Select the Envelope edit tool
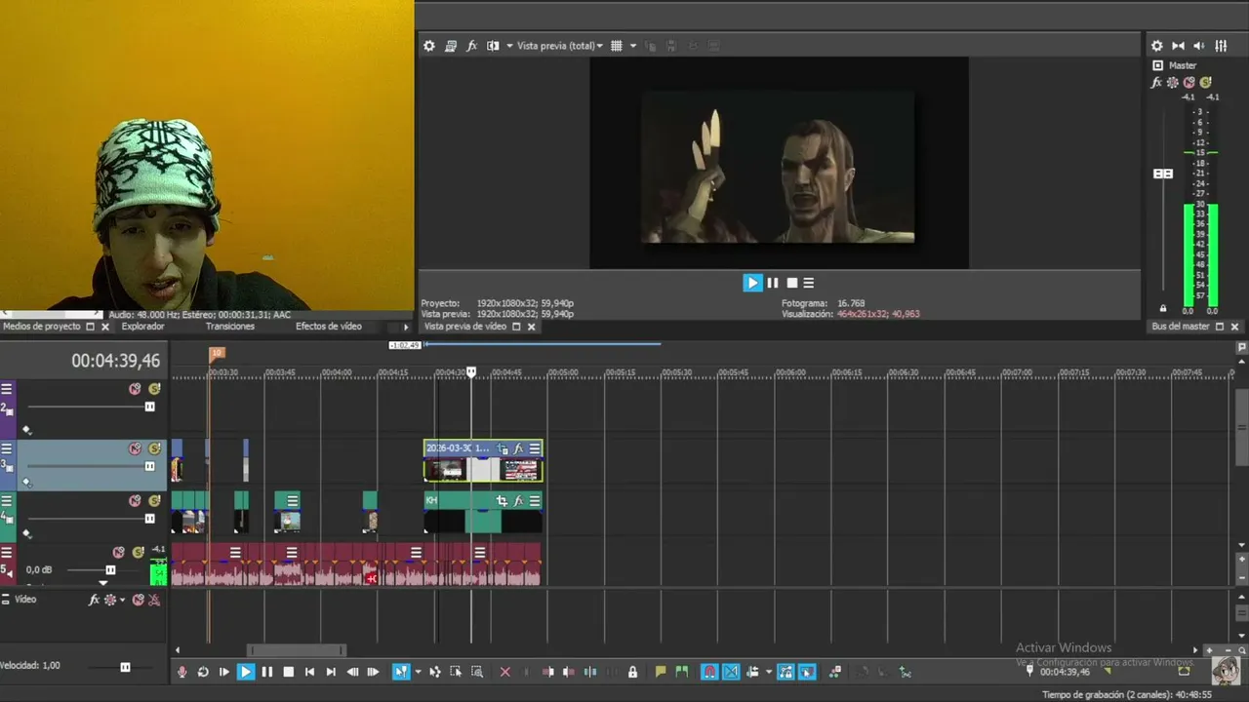The height and width of the screenshot is (702, 1249). (x=435, y=672)
